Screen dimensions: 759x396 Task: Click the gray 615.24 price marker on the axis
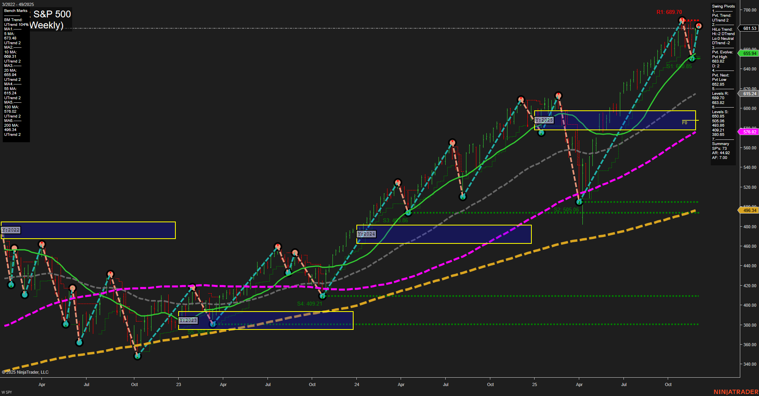(x=749, y=94)
